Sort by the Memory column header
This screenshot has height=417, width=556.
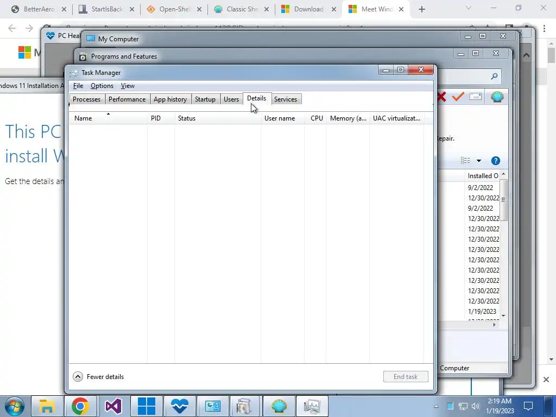click(348, 118)
